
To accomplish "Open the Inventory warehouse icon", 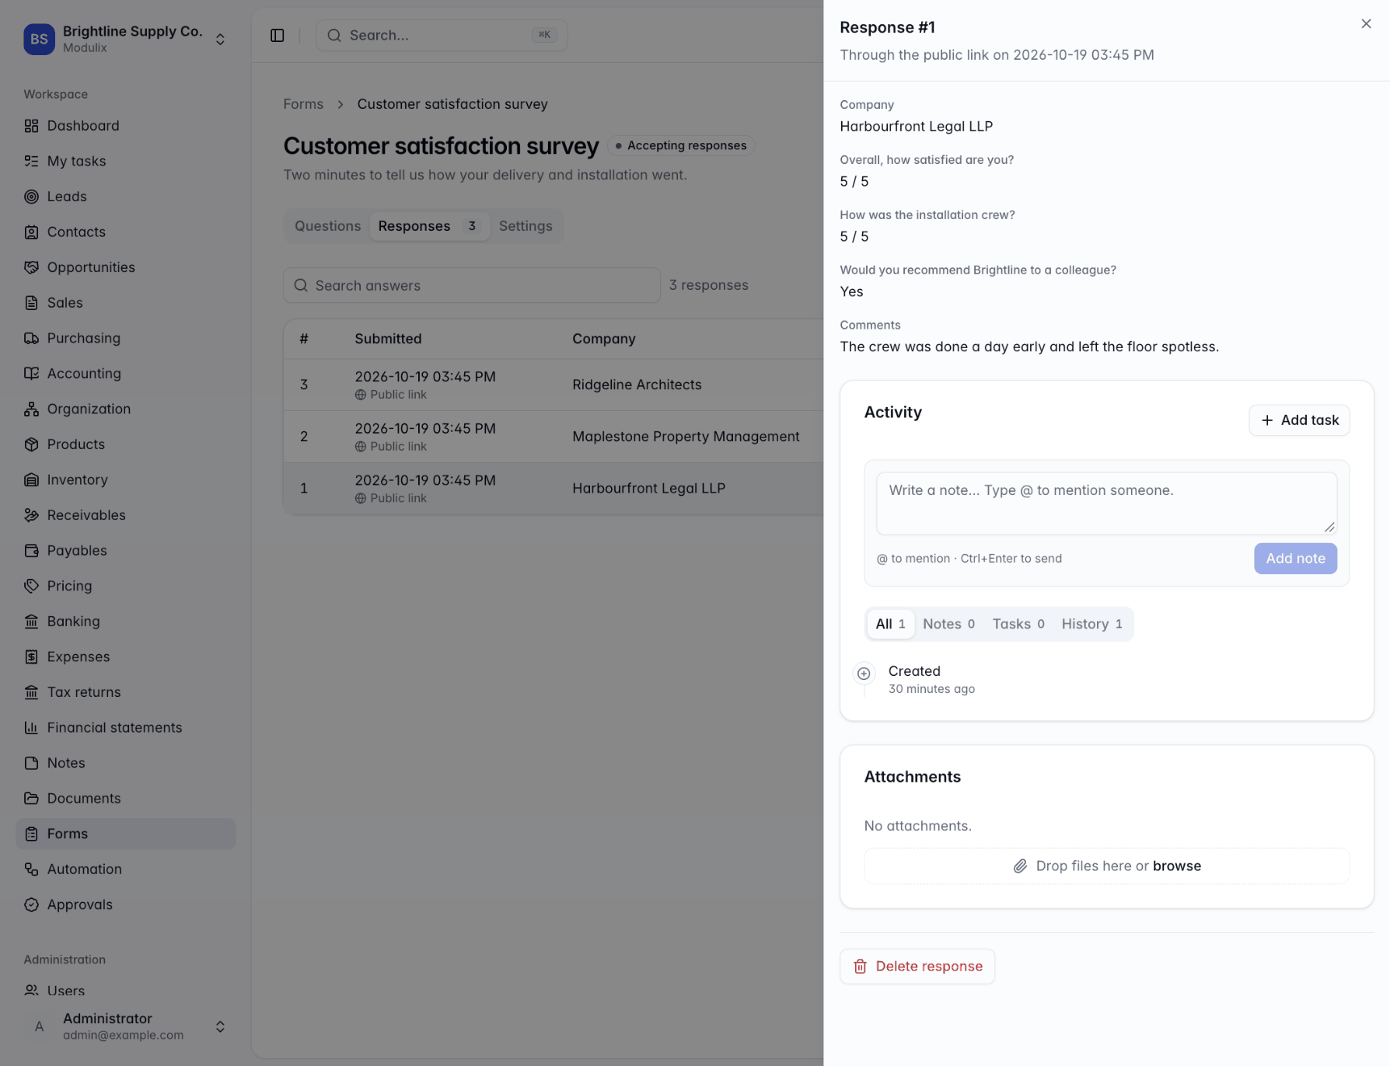I will [31, 479].
